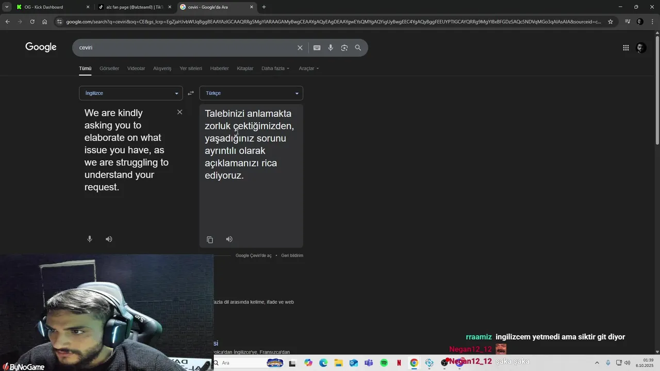This screenshot has height=371, width=660.
Task: Go back in browser history
Action: pyautogui.click(x=7, y=22)
